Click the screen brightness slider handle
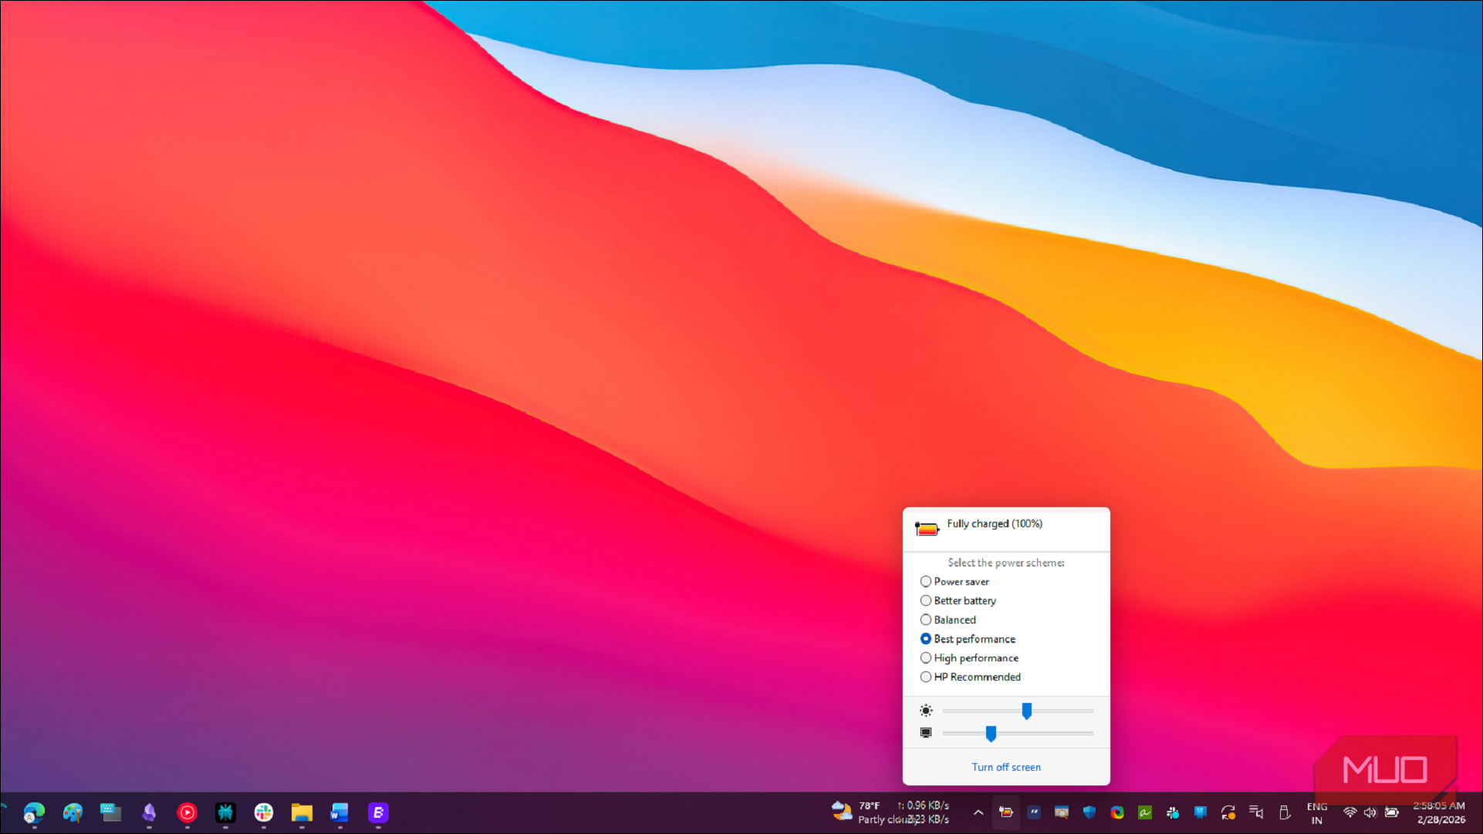This screenshot has height=834, width=1483. [x=1026, y=711]
